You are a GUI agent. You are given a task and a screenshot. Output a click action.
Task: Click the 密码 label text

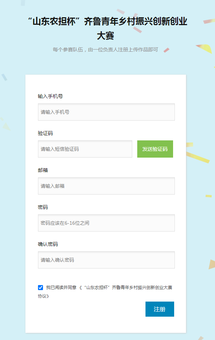pyautogui.click(x=43, y=207)
